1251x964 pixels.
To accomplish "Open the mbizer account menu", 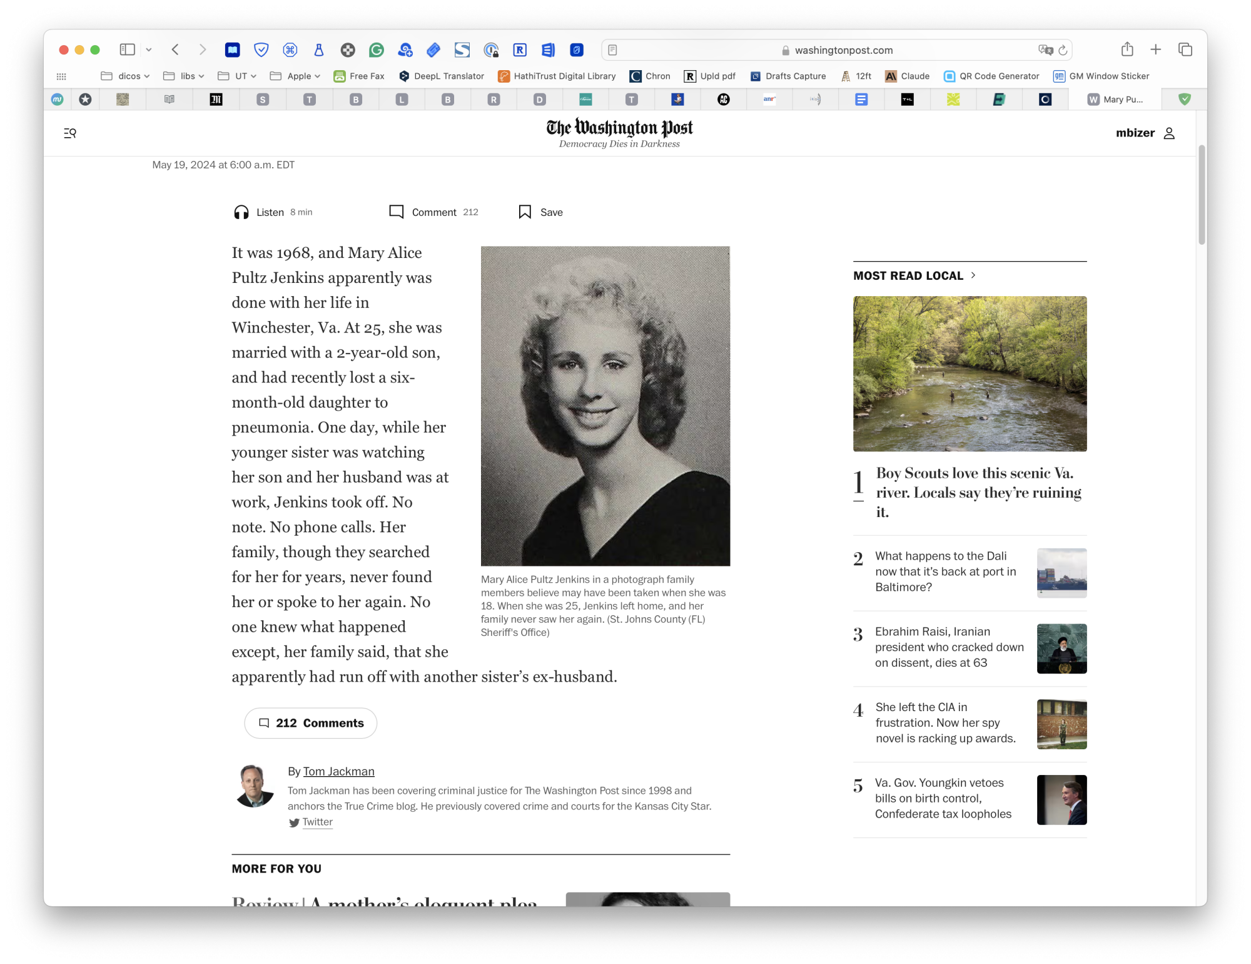I will 1145,133.
